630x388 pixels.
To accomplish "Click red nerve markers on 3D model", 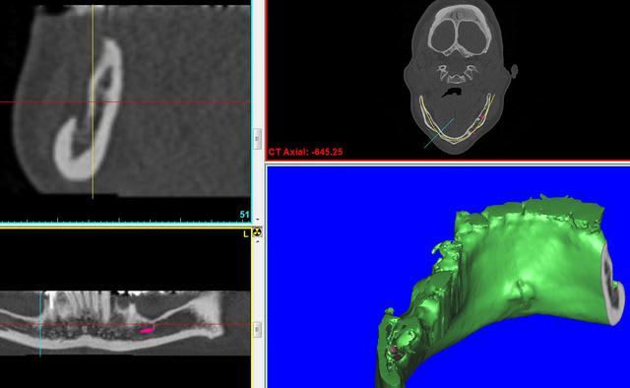I will [396, 353].
